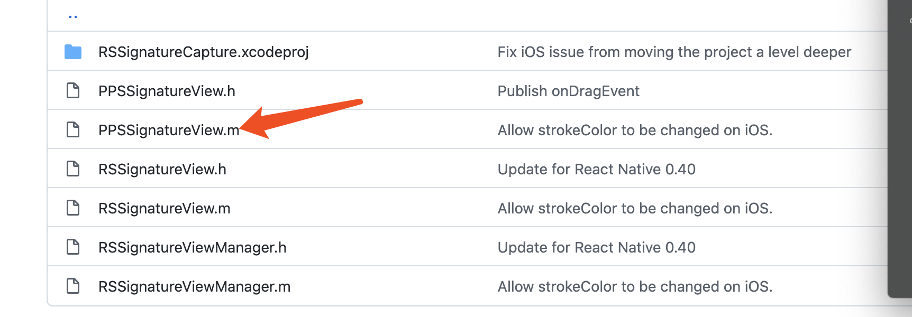Click the file icon beside RSSignatureViewManager.m

[73, 286]
